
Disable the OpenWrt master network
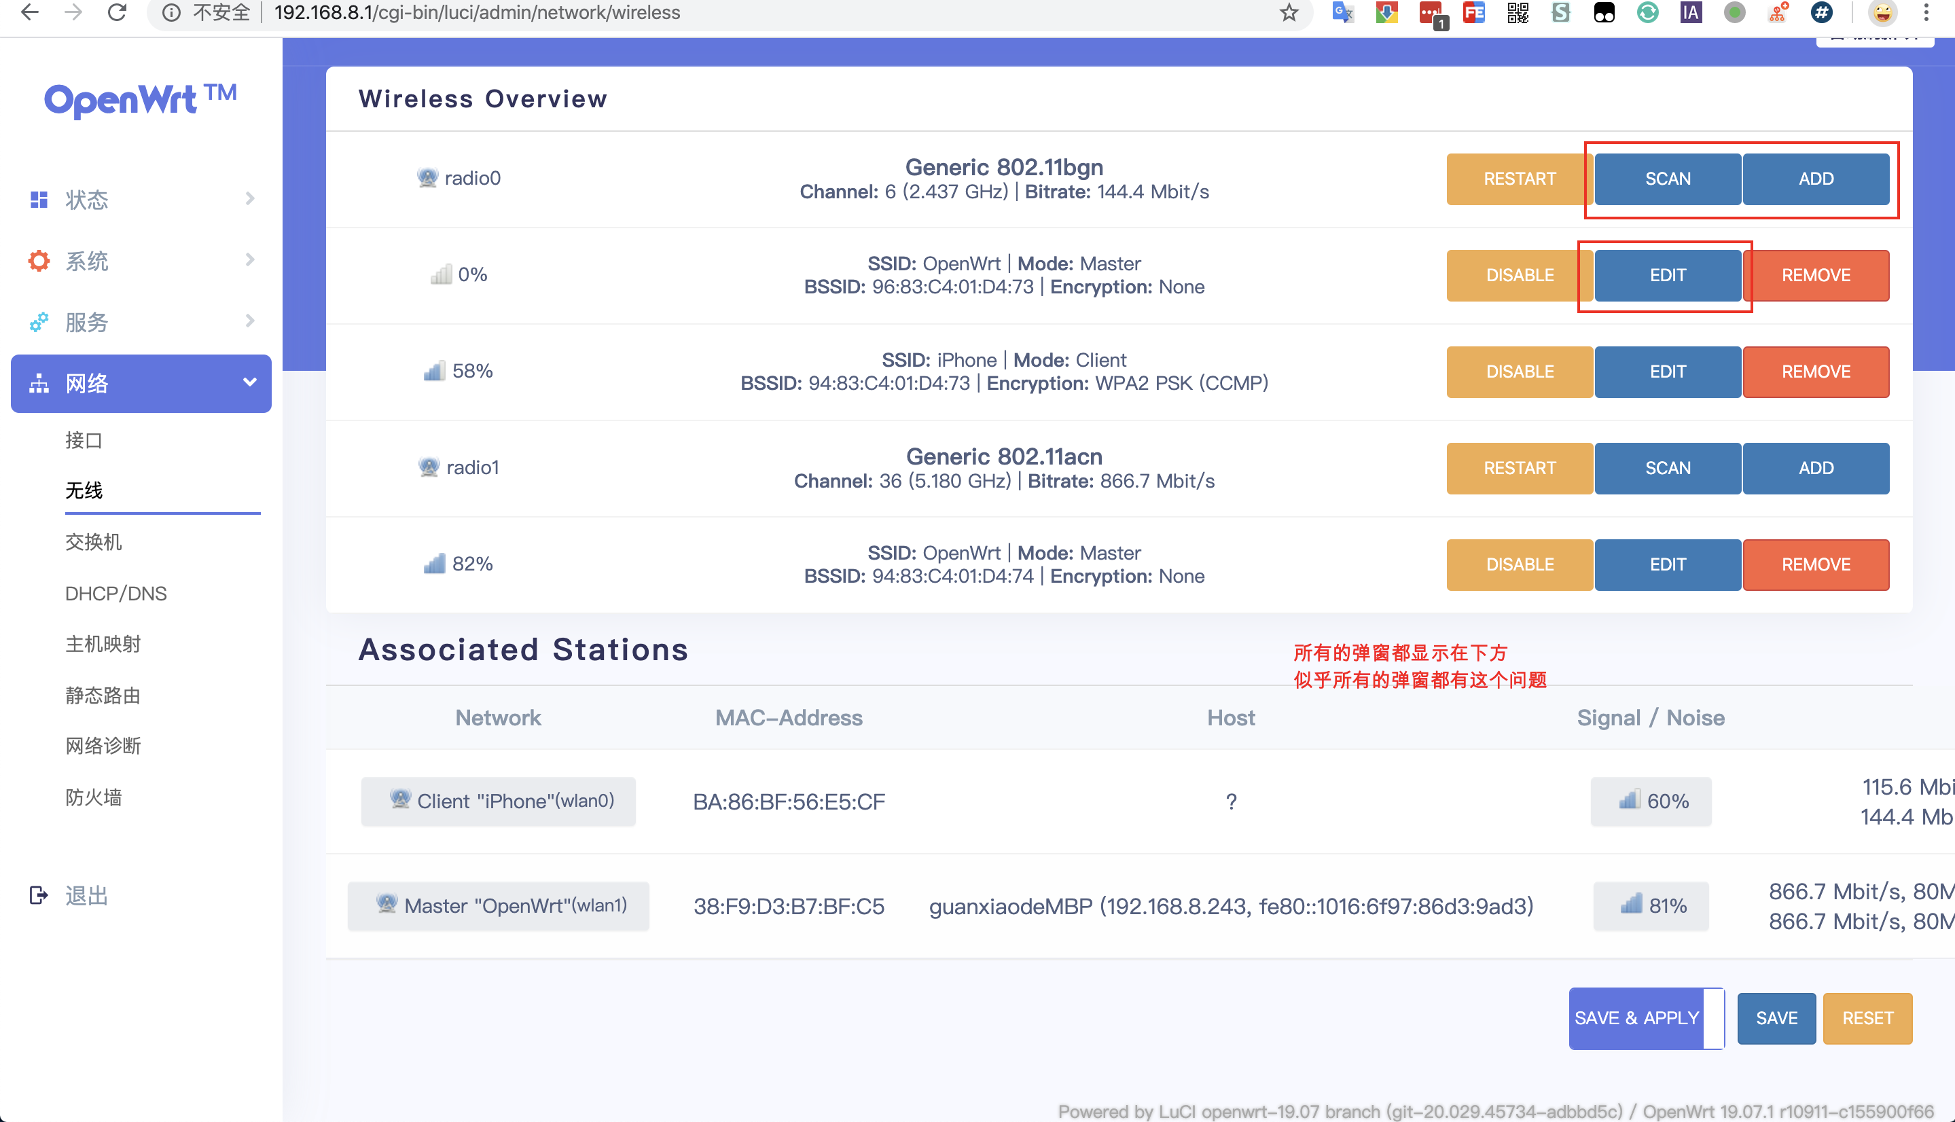click(x=1518, y=275)
